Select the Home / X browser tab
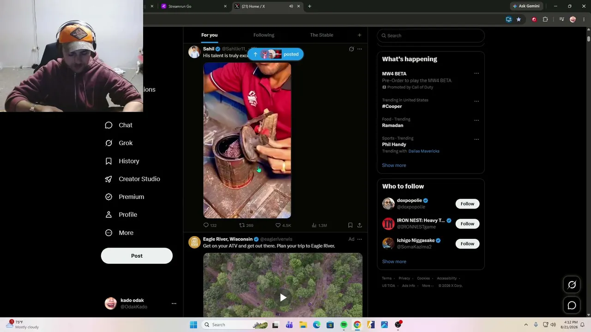The height and width of the screenshot is (332, 591). [268, 6]
